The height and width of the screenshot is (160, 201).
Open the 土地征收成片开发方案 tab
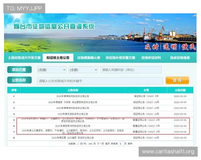tap(24, 58)
